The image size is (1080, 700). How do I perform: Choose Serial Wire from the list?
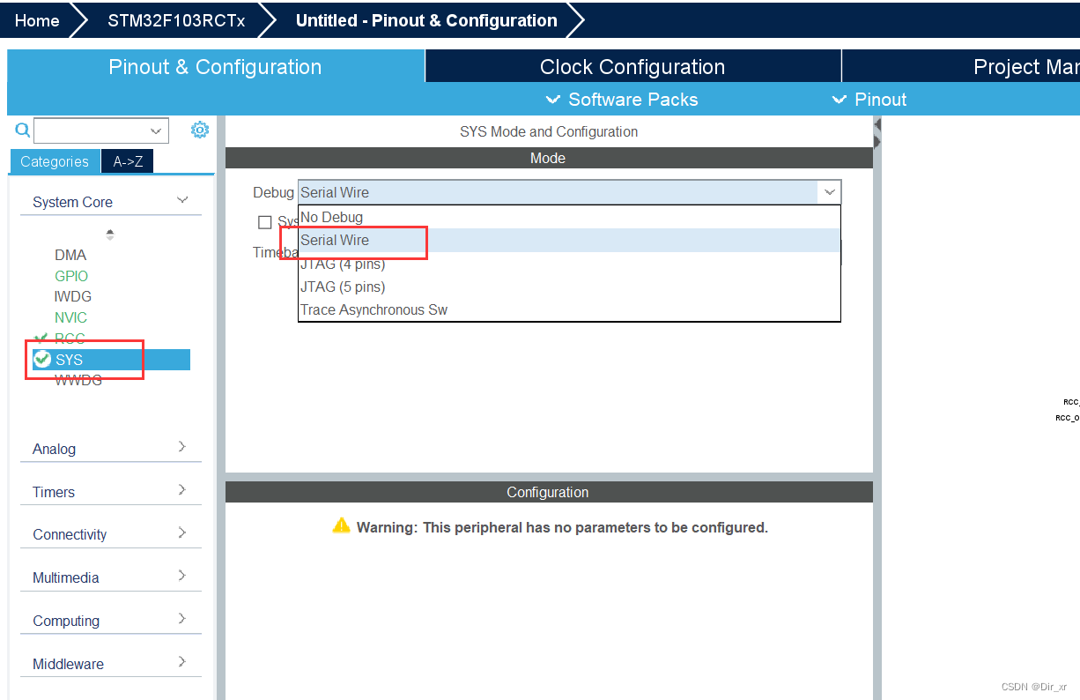point(569,240)
